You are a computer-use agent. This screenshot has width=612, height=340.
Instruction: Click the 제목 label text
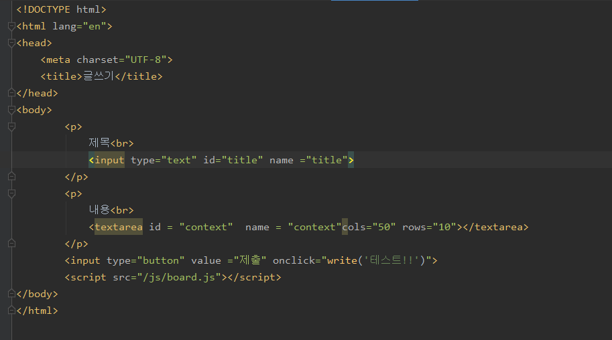pos(99,143)
